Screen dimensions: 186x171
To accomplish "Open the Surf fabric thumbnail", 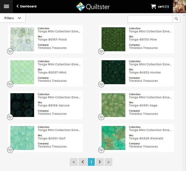I will click(22, 138).
